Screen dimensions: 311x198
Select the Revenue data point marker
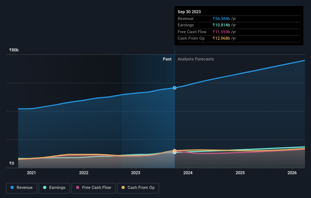click(x=175, y=88)
